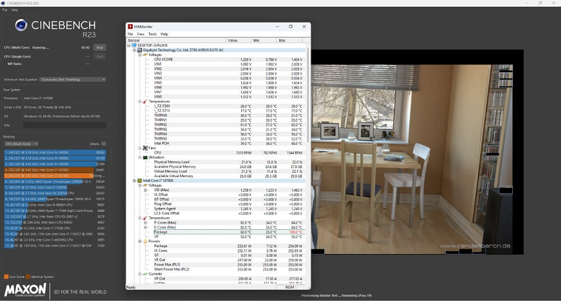Stop the running multi core test
This screenshot has height=301, width=561.
click(99, 48)
